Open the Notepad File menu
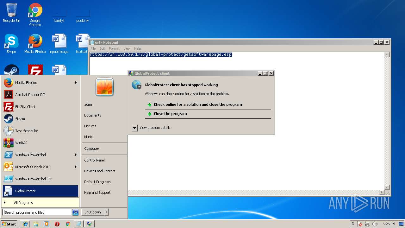The width and height of the screenshot is (405, 228). (93, 48)
